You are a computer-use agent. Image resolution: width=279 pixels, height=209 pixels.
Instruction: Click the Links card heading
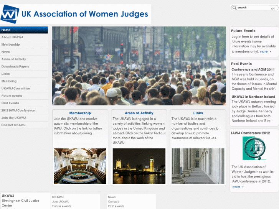coord(198,113)
